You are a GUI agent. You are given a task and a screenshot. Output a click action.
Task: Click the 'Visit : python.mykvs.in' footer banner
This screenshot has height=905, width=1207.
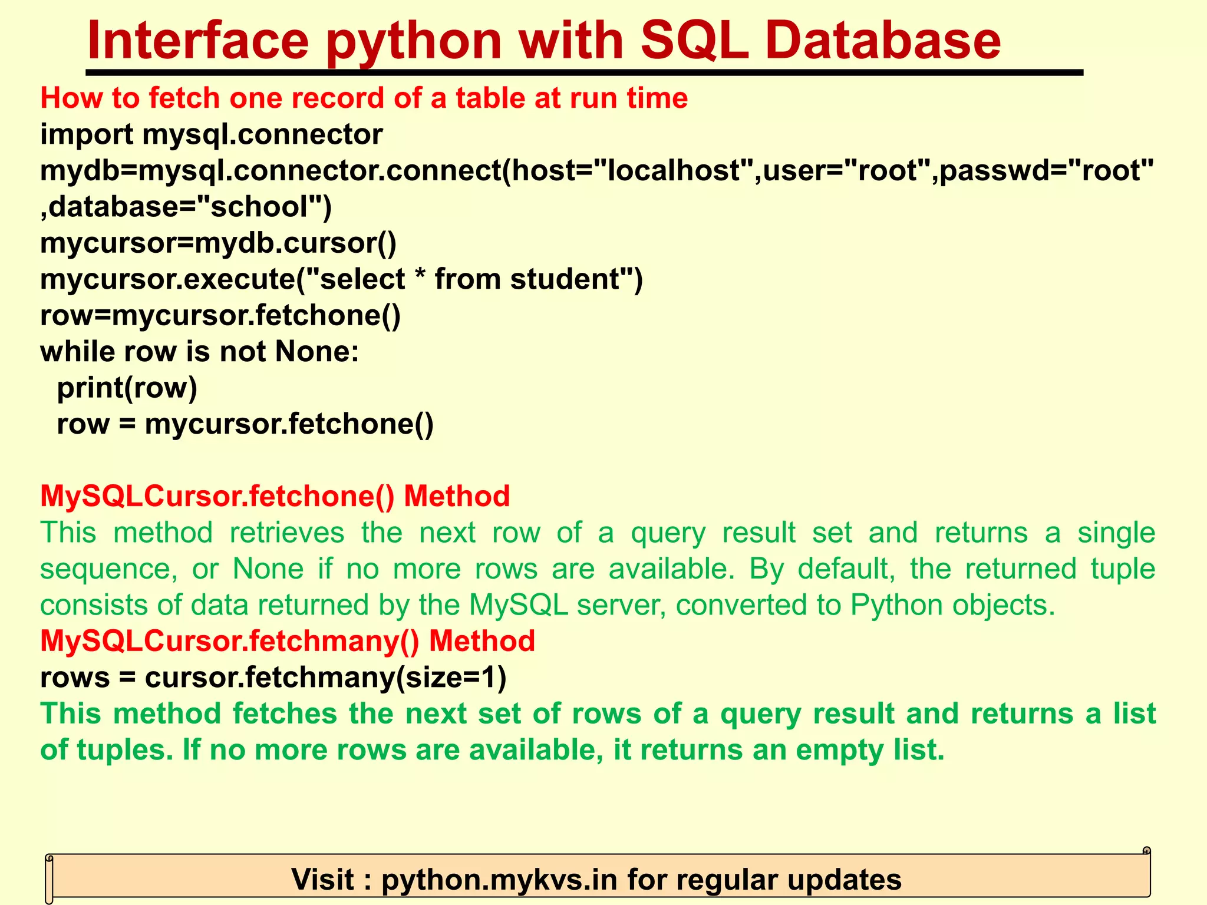[596, 880]
